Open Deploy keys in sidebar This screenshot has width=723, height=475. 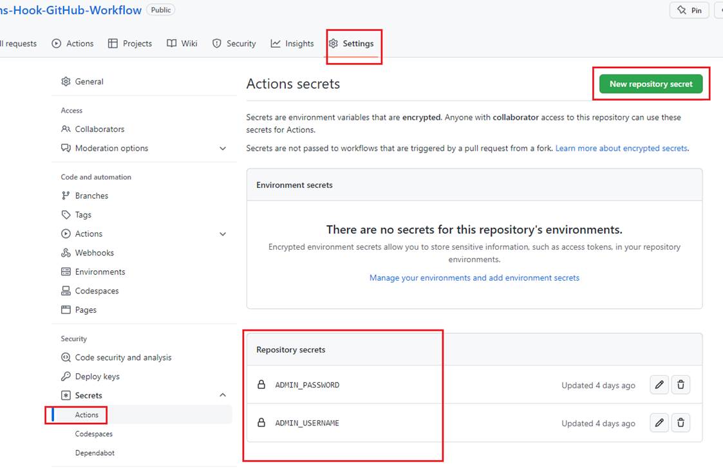click(97, 377)
